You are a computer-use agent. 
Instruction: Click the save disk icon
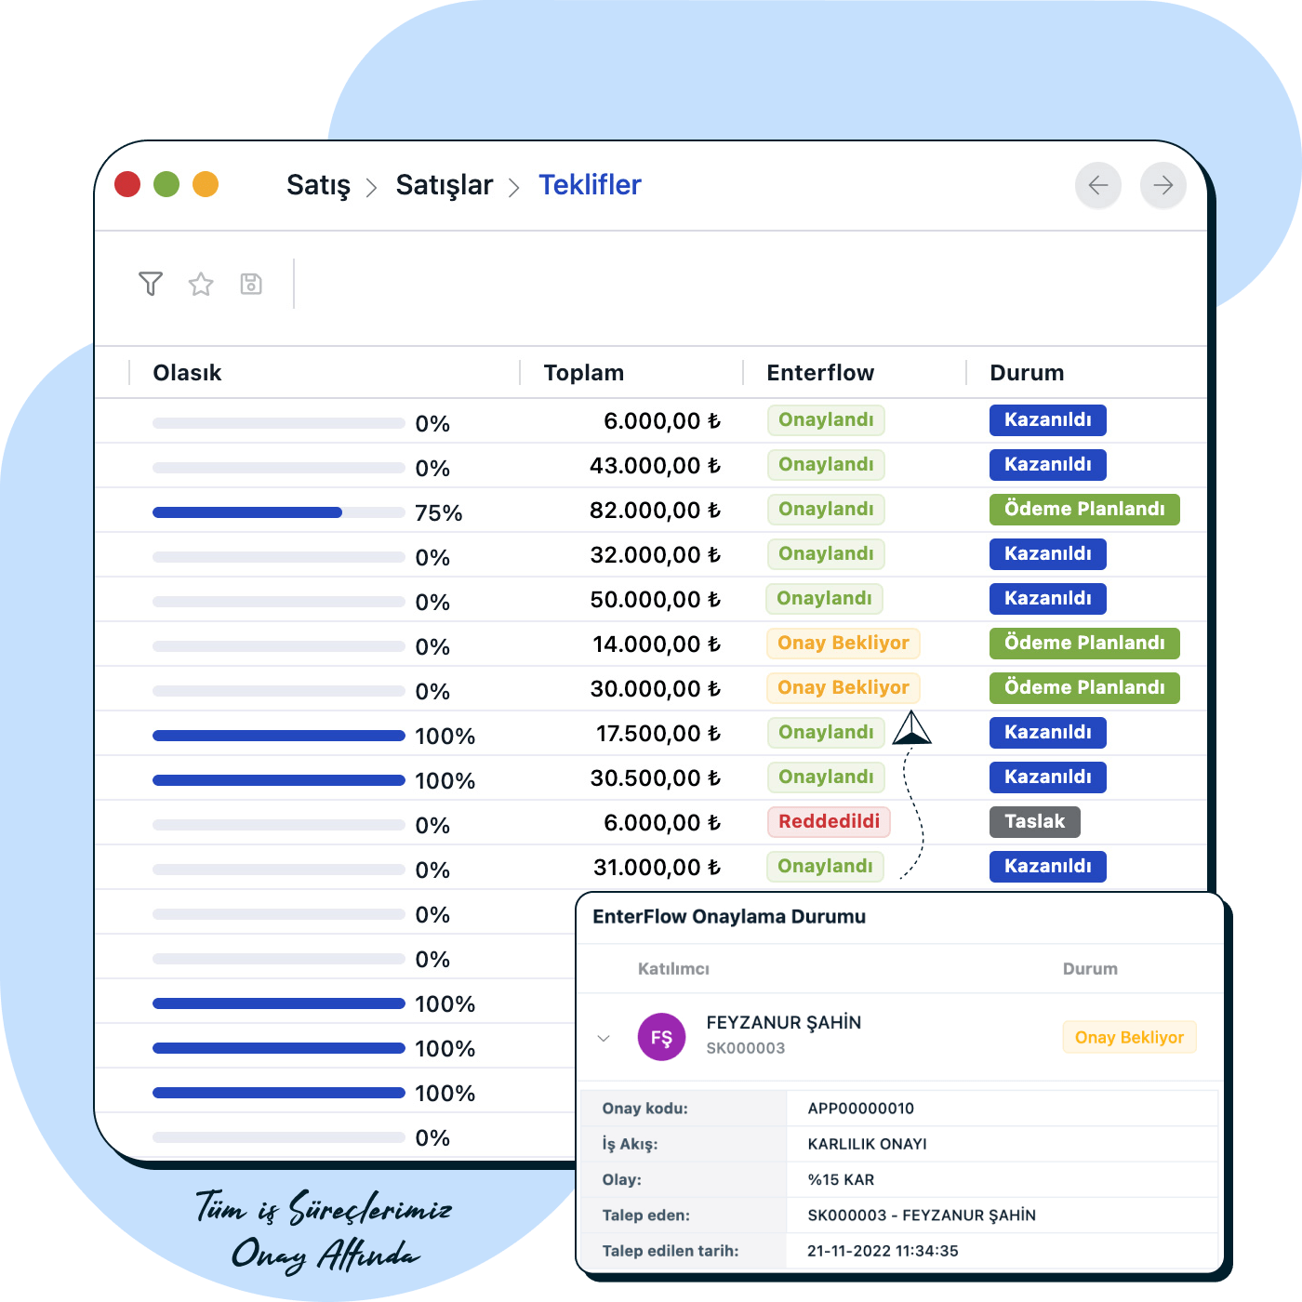tap(251, 284)
